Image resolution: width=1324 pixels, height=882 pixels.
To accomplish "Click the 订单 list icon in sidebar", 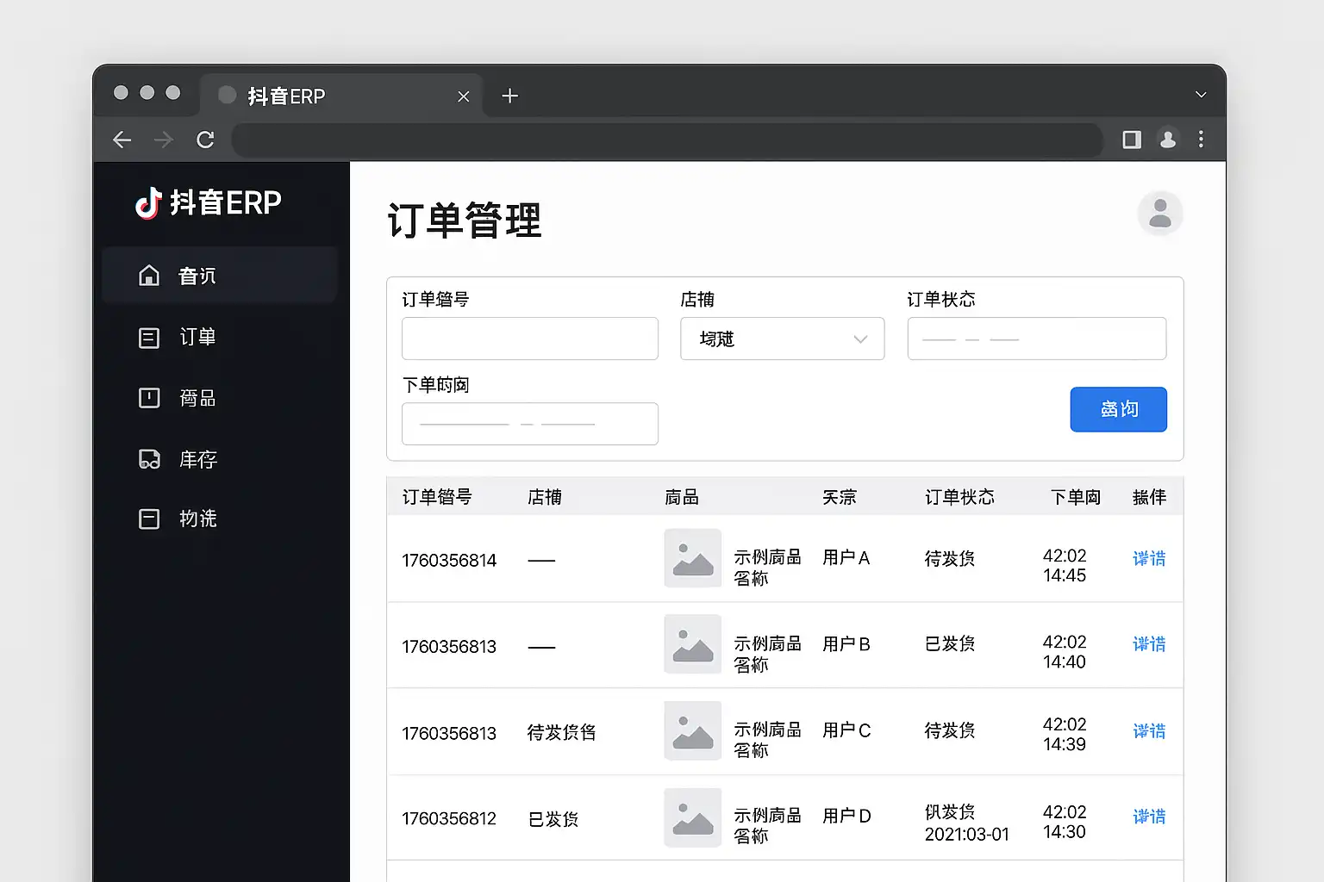I will (149, 338).
